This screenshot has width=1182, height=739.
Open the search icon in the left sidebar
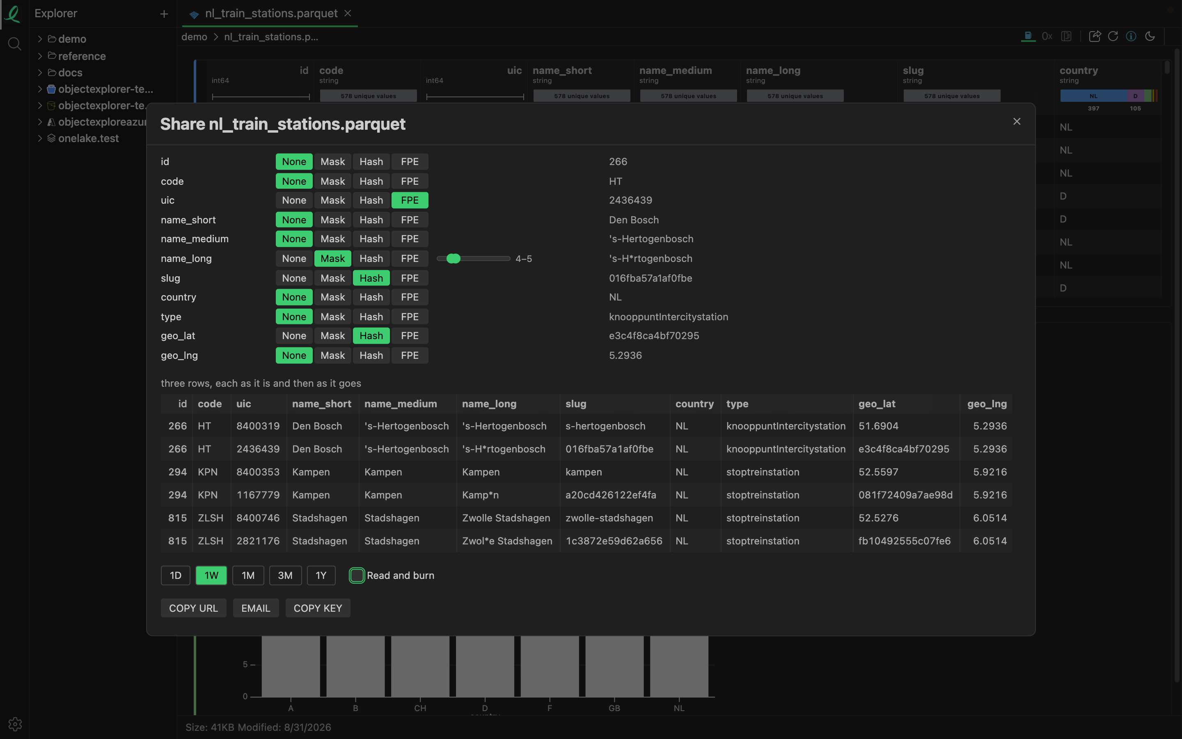click(15, 44)
